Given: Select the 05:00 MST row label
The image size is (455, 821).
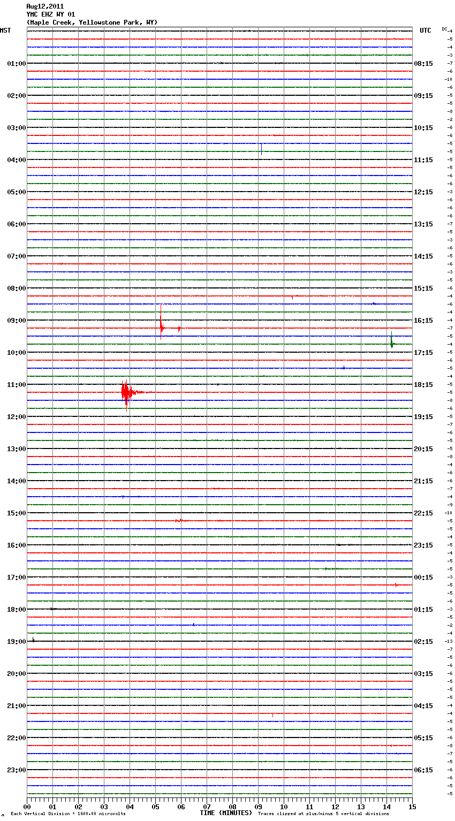Looking at the screenshot, I should (17, 192).
